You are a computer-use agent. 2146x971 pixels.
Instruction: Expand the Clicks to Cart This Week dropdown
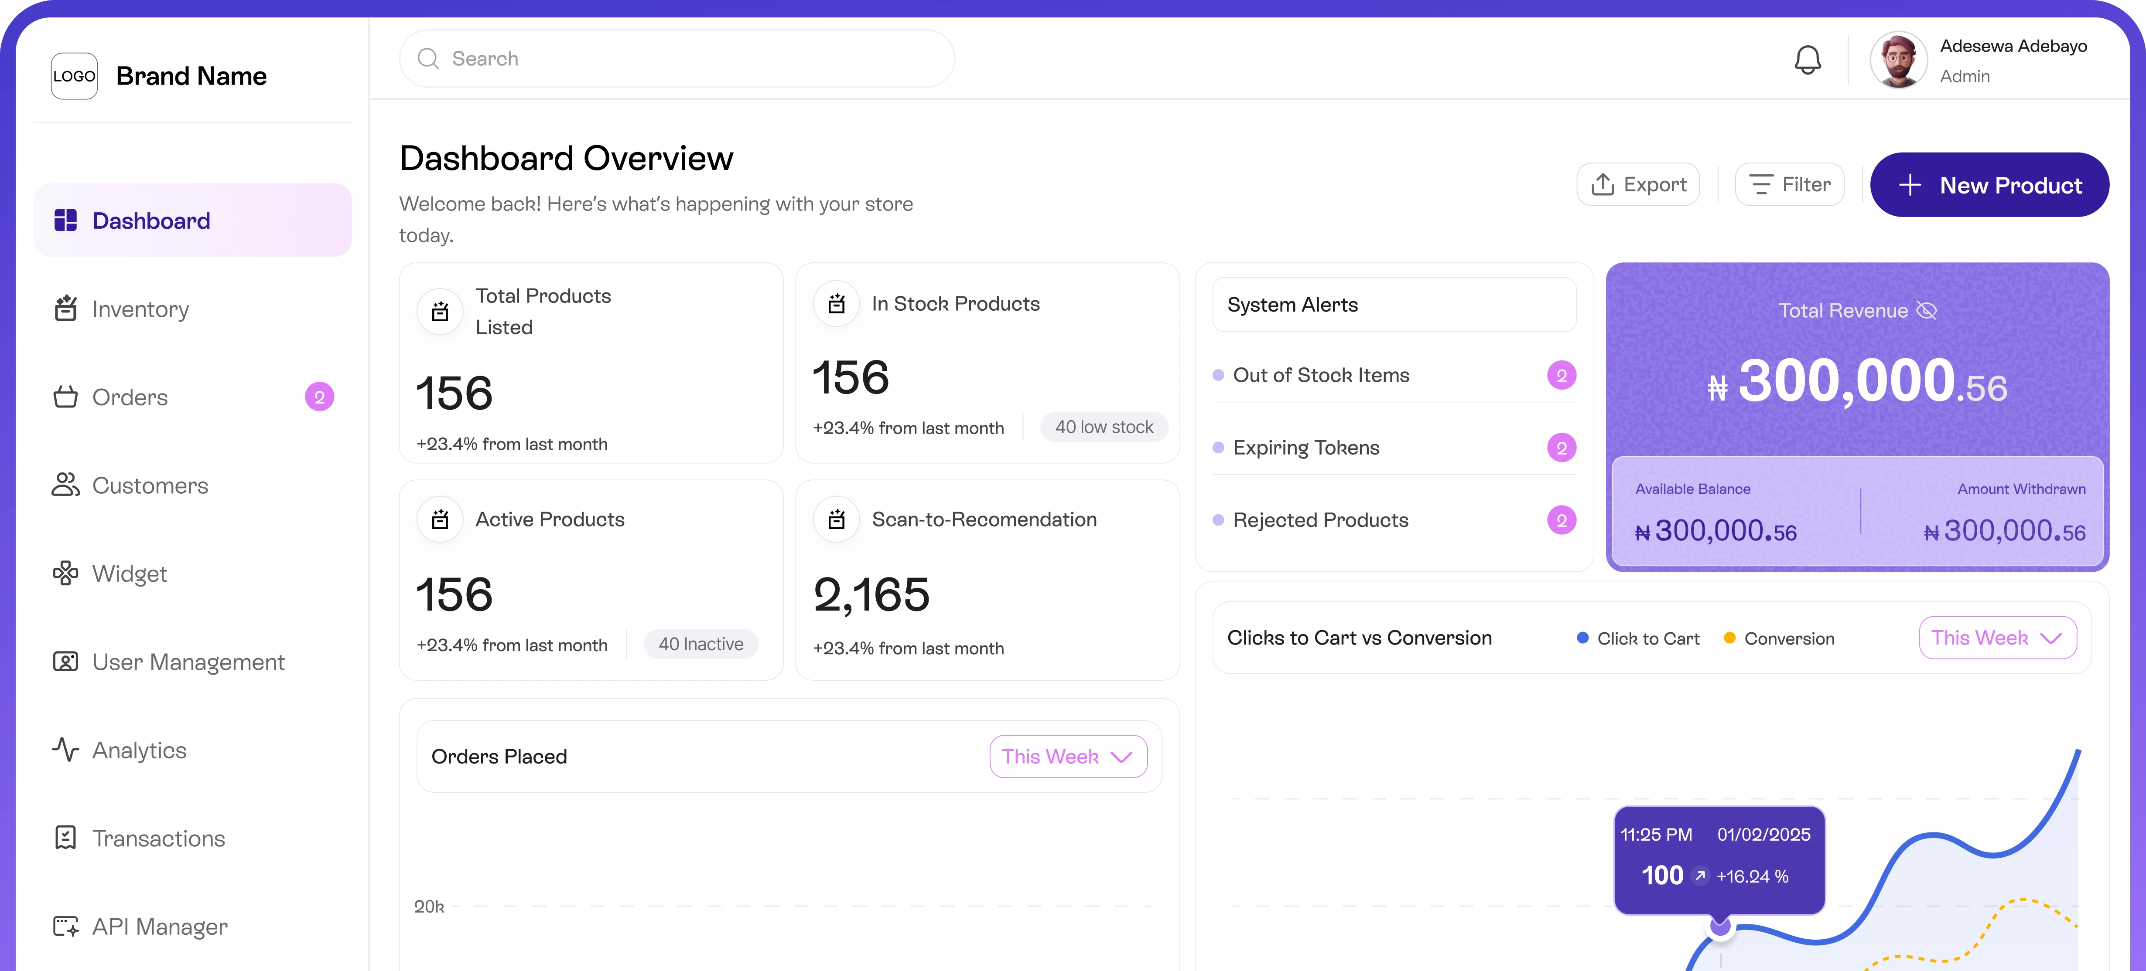point(1997,638)
